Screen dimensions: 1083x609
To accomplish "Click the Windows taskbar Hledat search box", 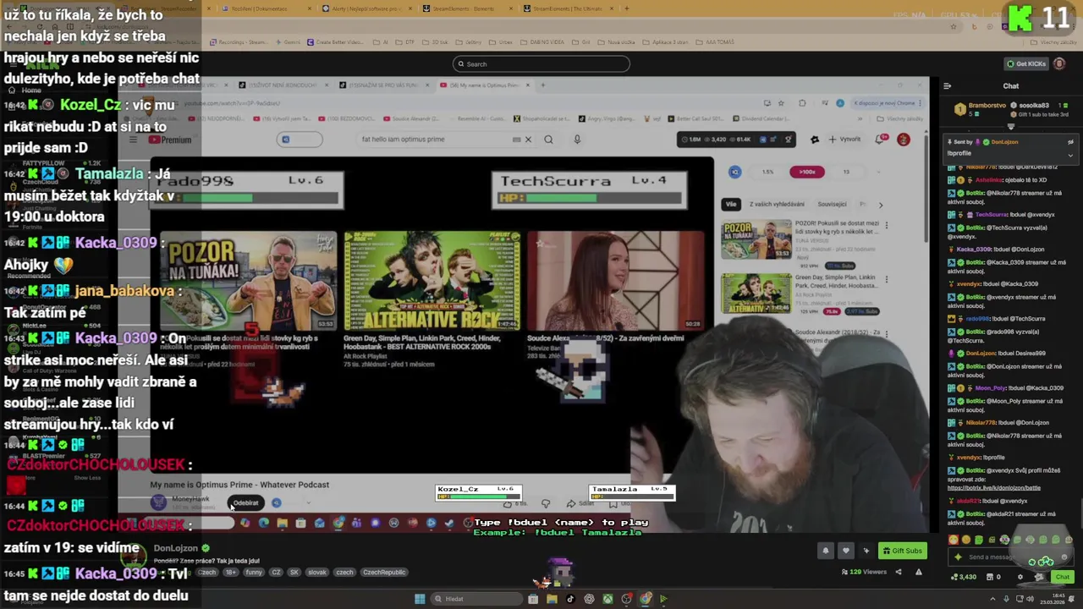I will [x=476, y=599].
